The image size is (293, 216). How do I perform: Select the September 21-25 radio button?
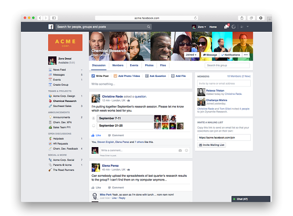(93, 125)
